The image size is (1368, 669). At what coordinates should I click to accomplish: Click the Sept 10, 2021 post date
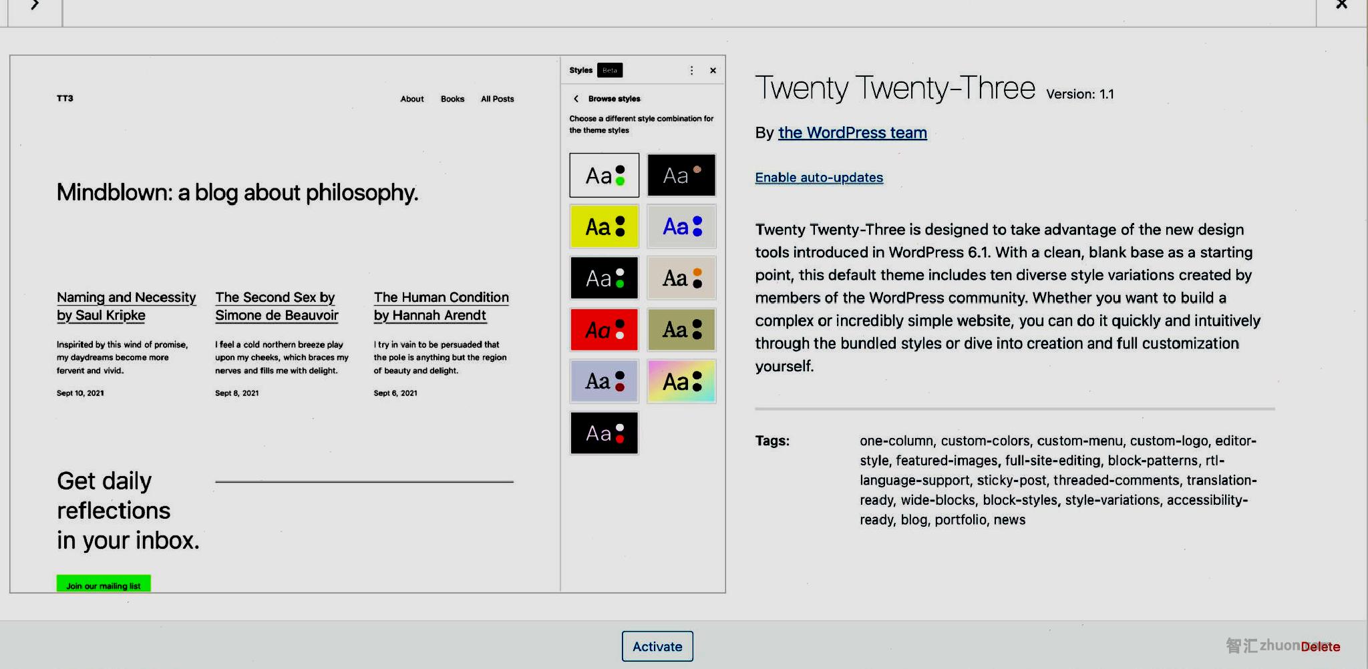pos(80,393)
